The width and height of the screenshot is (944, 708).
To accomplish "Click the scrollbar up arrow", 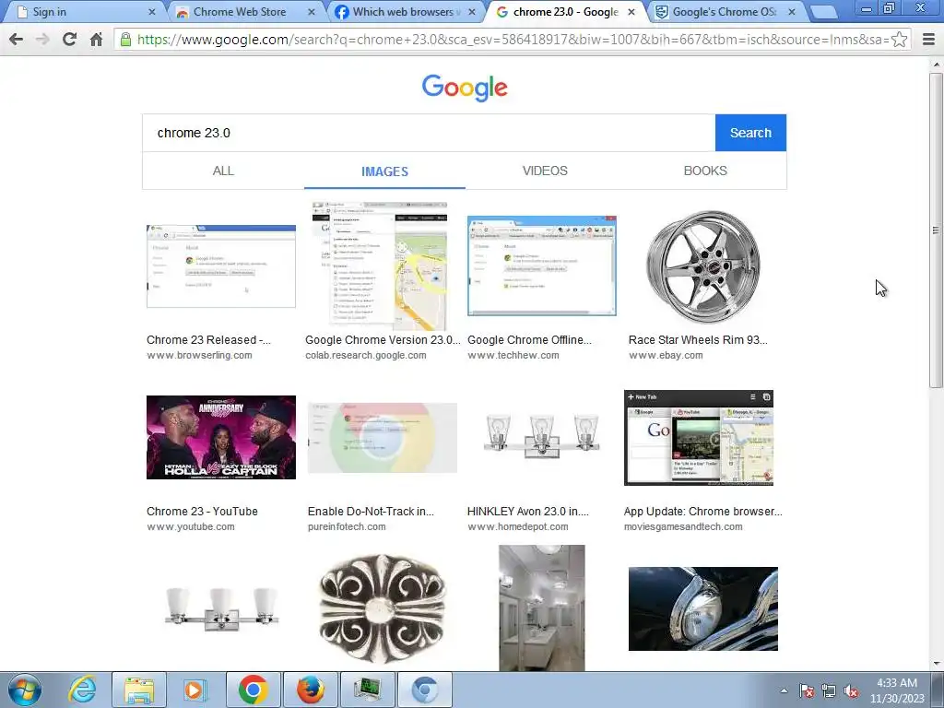I will tap(936, 64).
